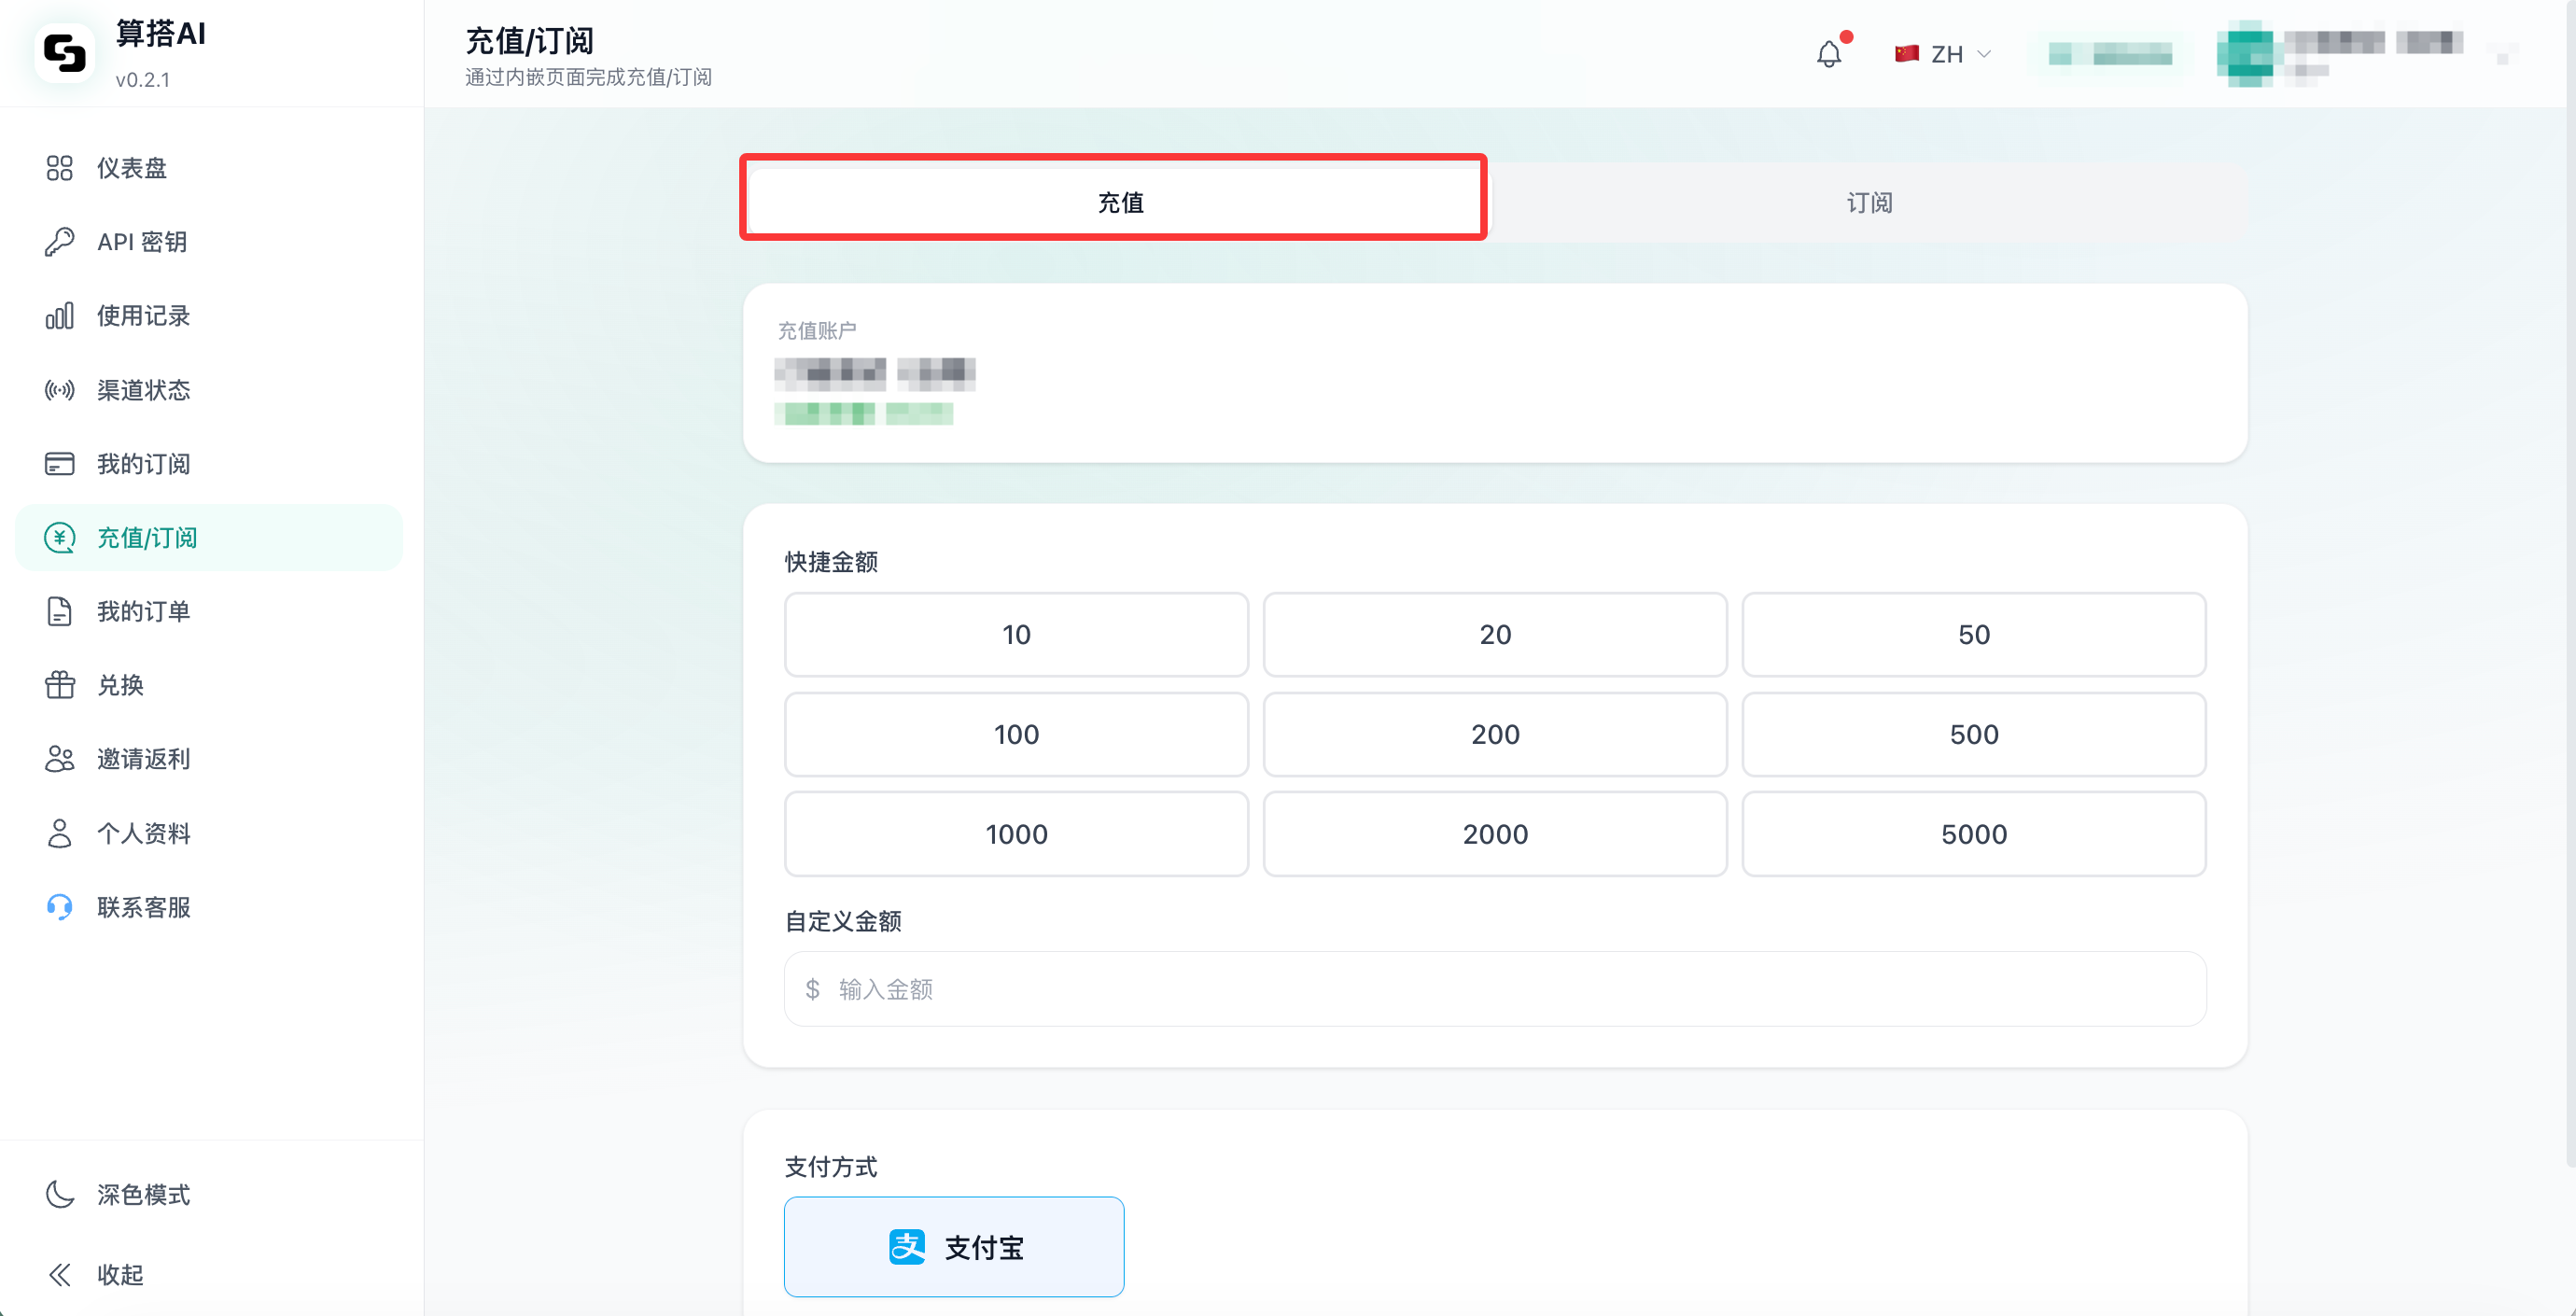
Task: Click the 充值/订阅 yen icon
Action: point(59,538)
